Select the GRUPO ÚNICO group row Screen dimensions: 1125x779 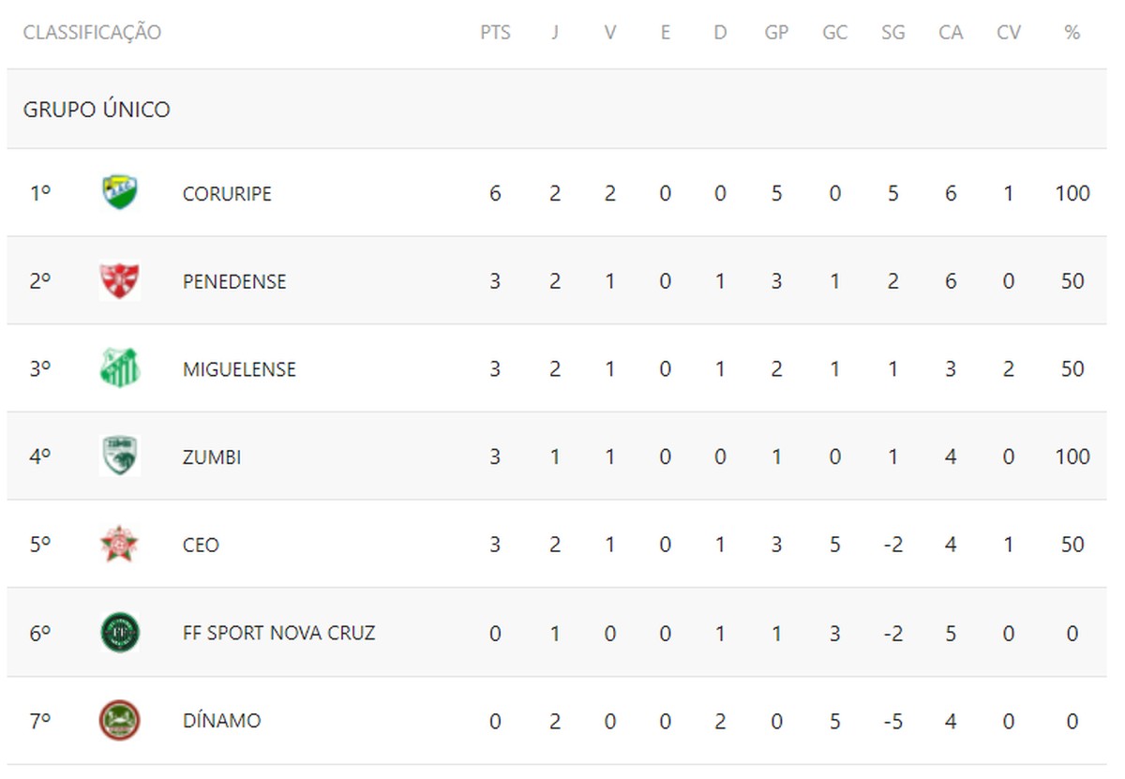click(97, 110)
